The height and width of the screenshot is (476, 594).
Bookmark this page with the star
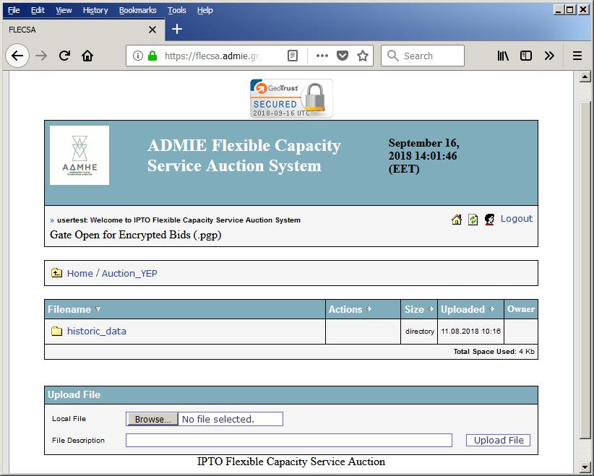pos(363,56)
